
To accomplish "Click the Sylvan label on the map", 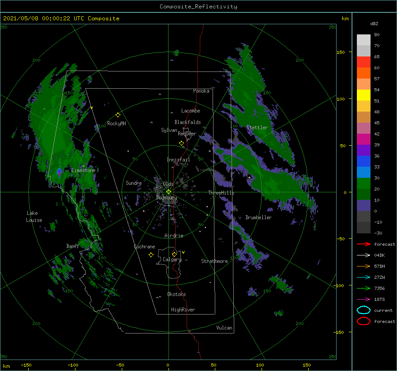I will (169, 130).
